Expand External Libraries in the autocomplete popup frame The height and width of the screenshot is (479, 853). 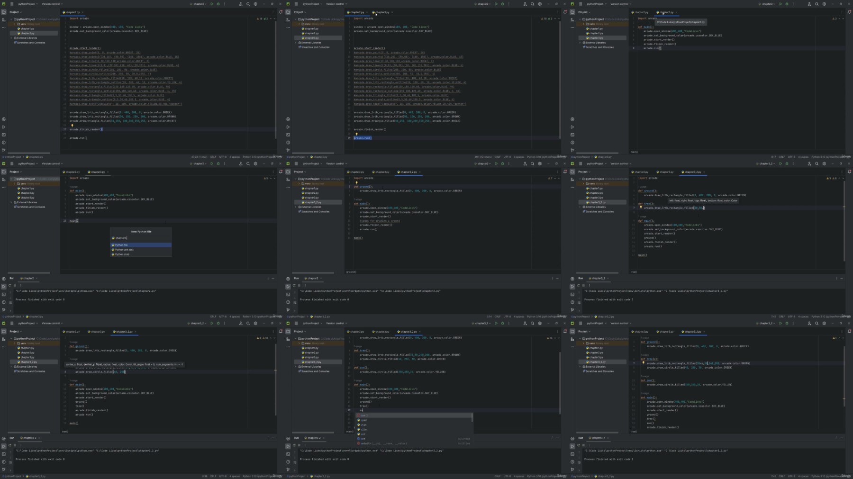pyautogui.click(x=296, y=367)
